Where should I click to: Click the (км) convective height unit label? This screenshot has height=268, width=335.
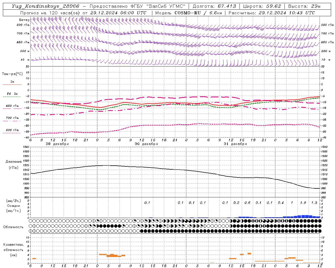[14, 255]
